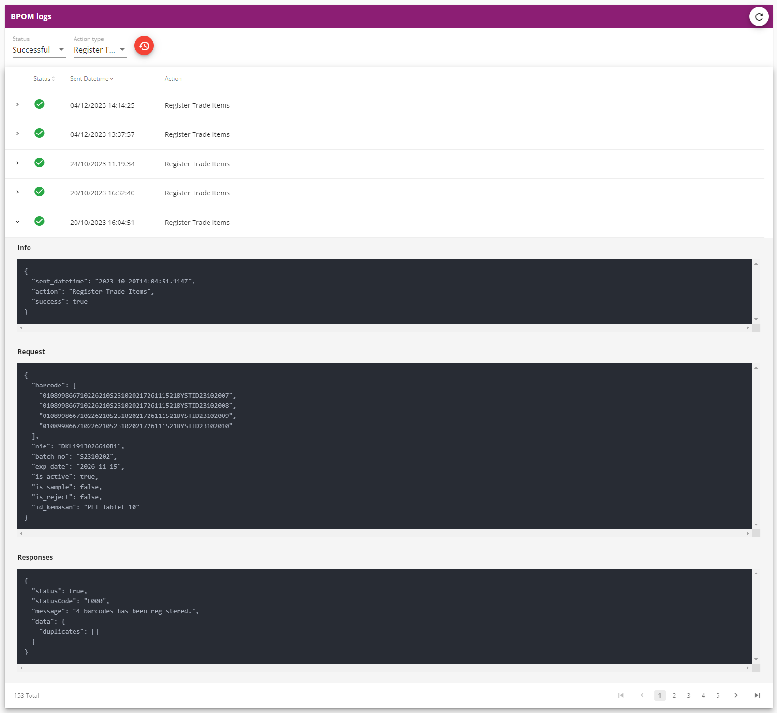Sort table by Status column
The image size is (777, 713).
pyautogui.click(x=44, y=79)
